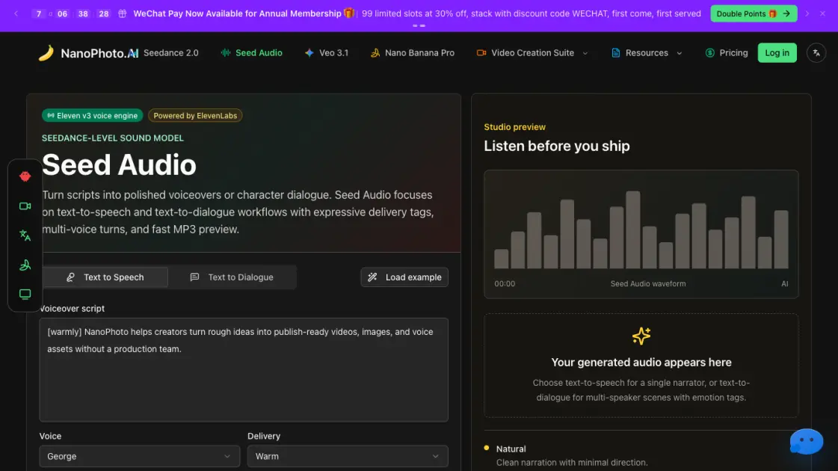Image resolution: width=838 pixels, height=471 pixels.
Task: Open Nano Banana Pro page
Action: pyautogui.click(x=413, y=53)
